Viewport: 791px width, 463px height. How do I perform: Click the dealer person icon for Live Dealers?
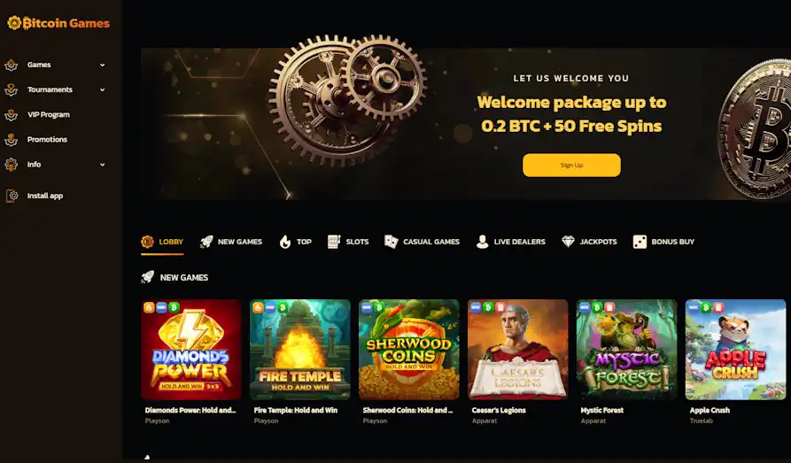tap(482, 242)
